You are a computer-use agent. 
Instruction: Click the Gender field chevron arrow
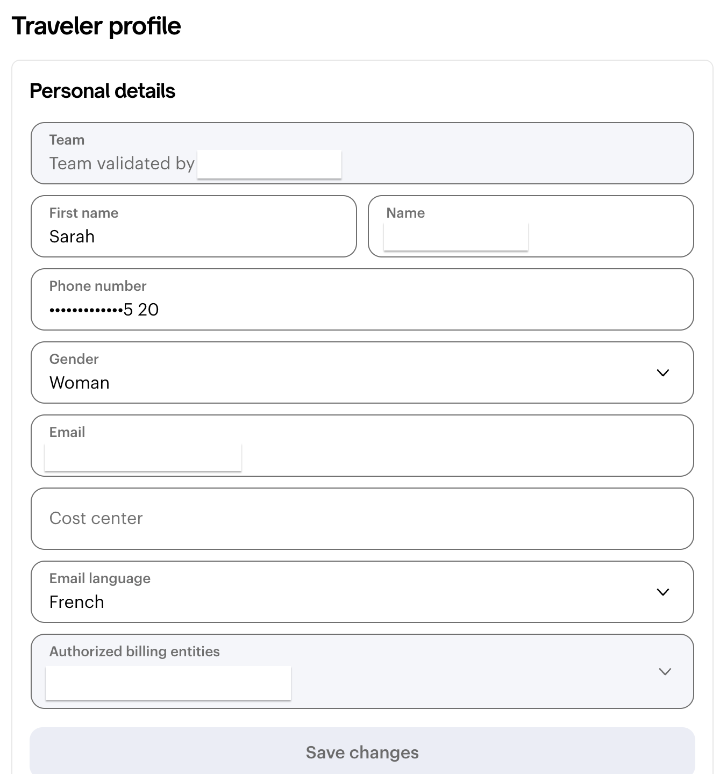(x=662, y=373)
